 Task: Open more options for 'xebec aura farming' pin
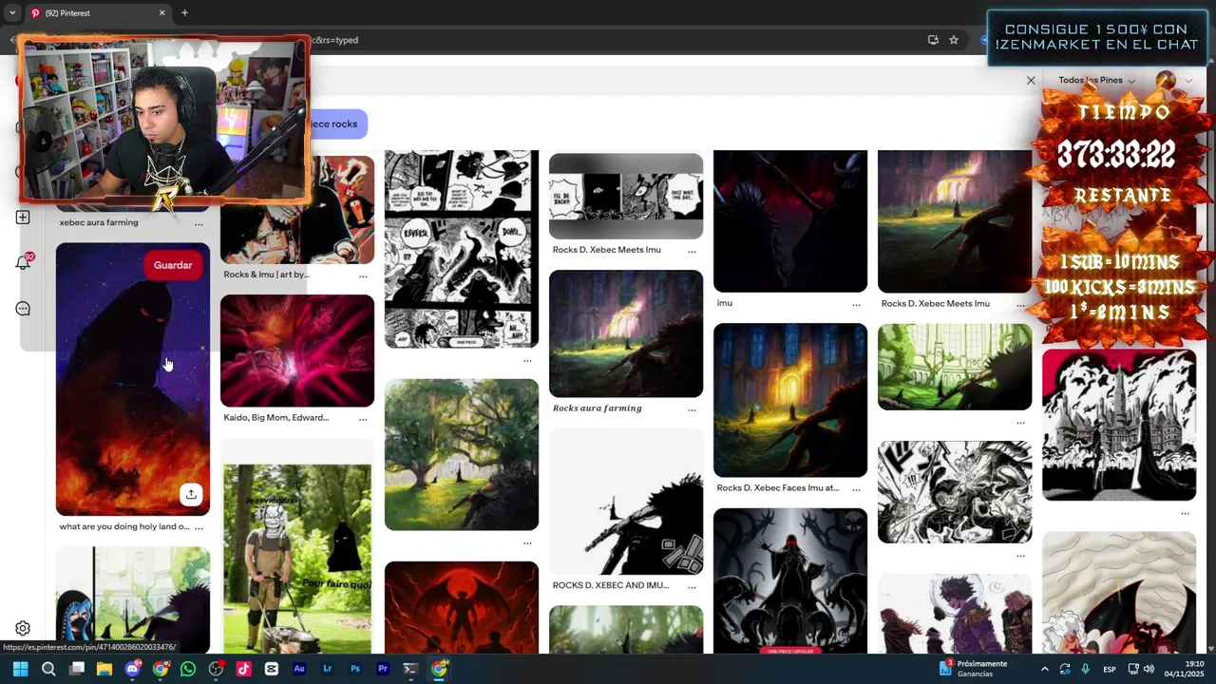coord(199,224)
